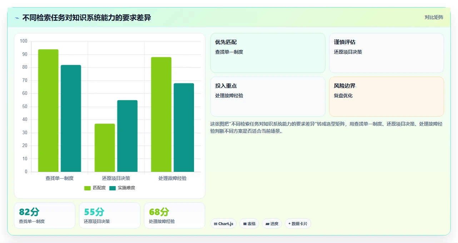This screenshot has height=243, width=458.
Task: Click the 匹配度 bar for 还原项目决策
Action: coord(105,148)
